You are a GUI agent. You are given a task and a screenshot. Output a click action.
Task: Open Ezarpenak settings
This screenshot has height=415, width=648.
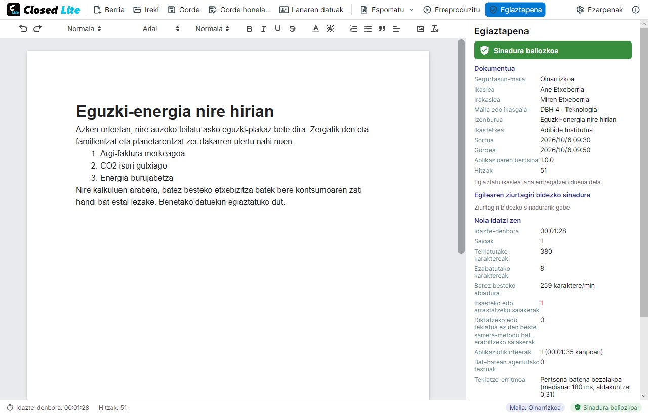pyautogui.click(x=599, y=10)
